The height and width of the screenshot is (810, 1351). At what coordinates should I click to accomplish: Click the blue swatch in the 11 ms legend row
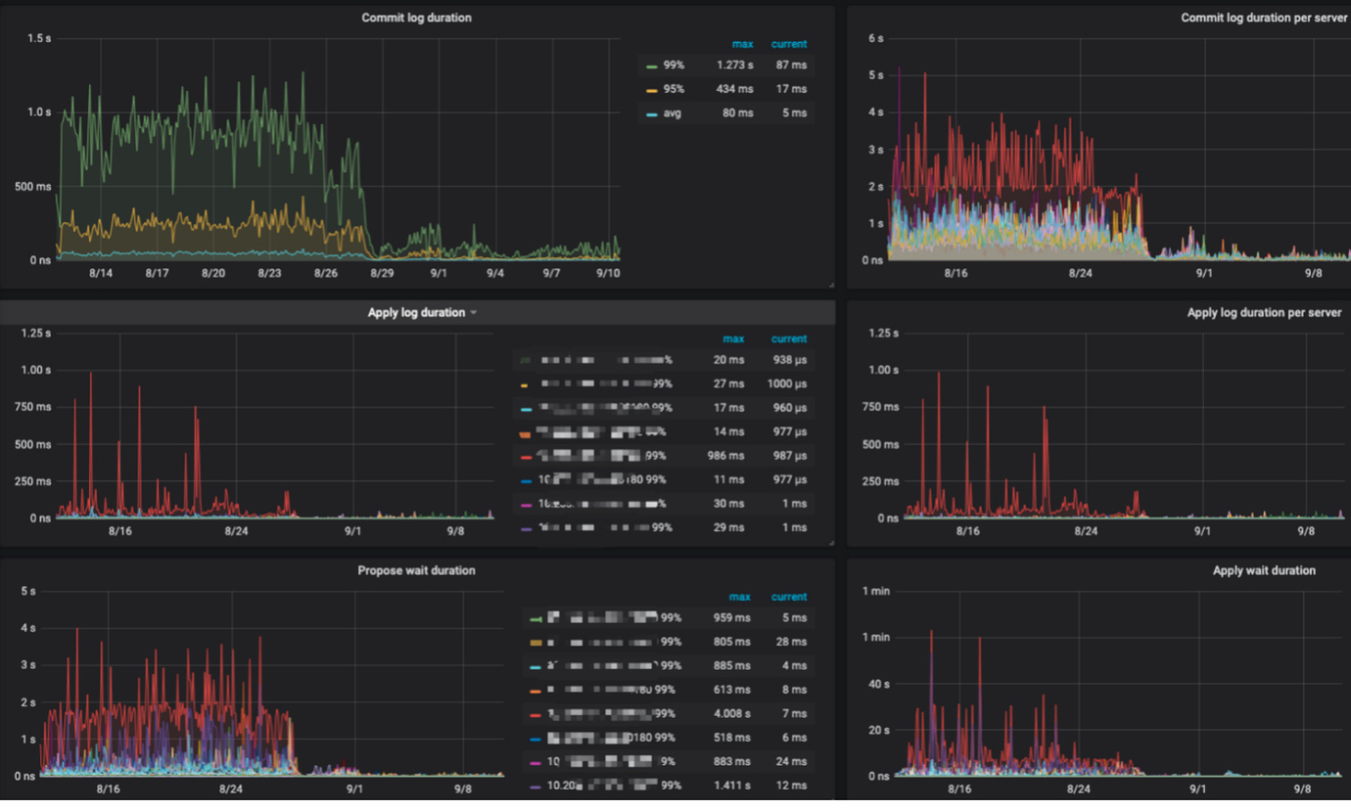(526, 481)
